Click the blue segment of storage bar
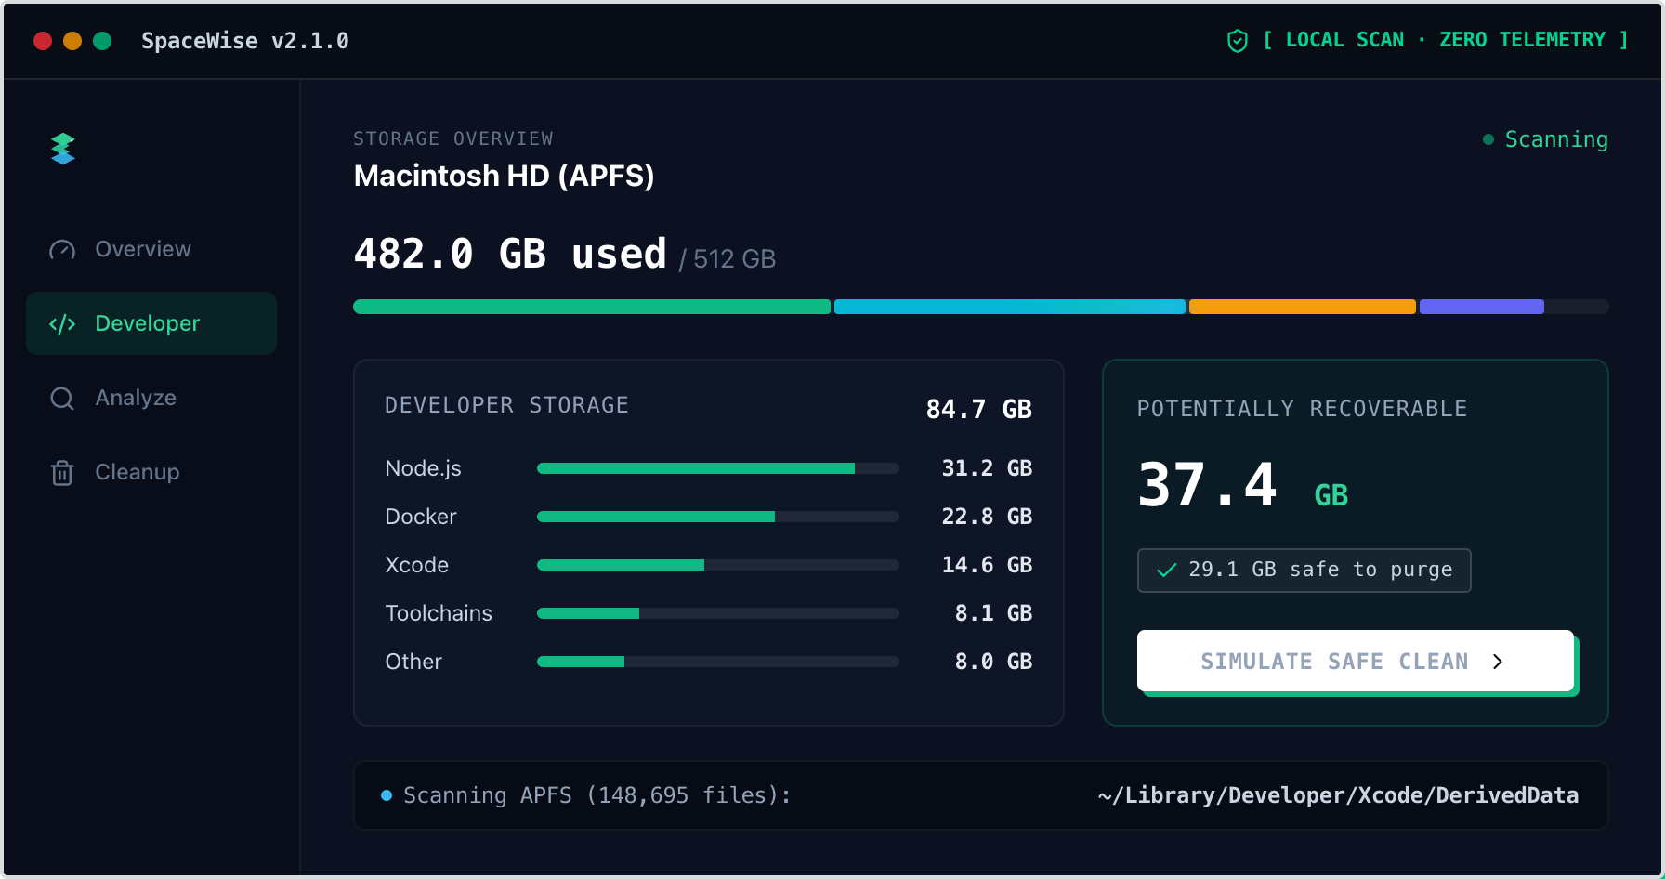 [x=1010, y=307]
